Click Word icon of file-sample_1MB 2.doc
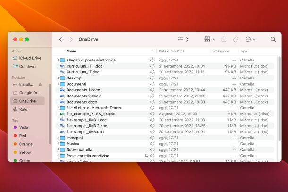The image size is (288, 192). [62, 126]
